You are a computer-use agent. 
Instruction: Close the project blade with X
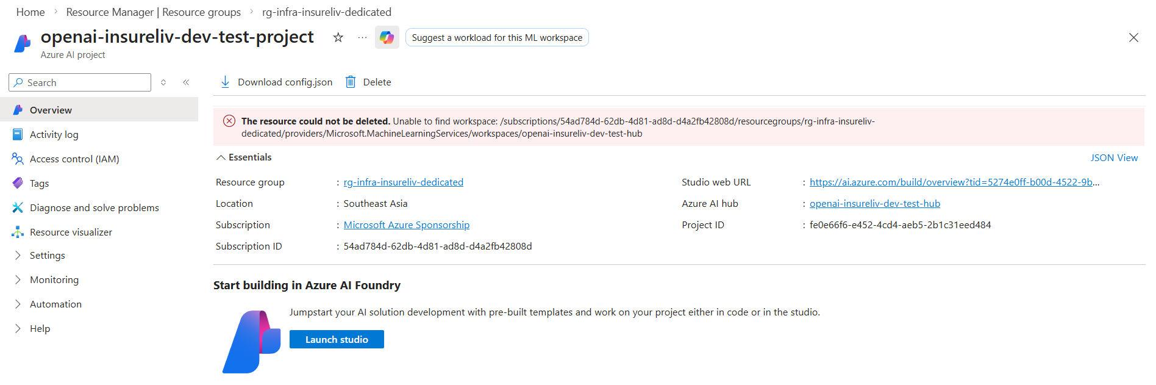(x=1133, y=38)
